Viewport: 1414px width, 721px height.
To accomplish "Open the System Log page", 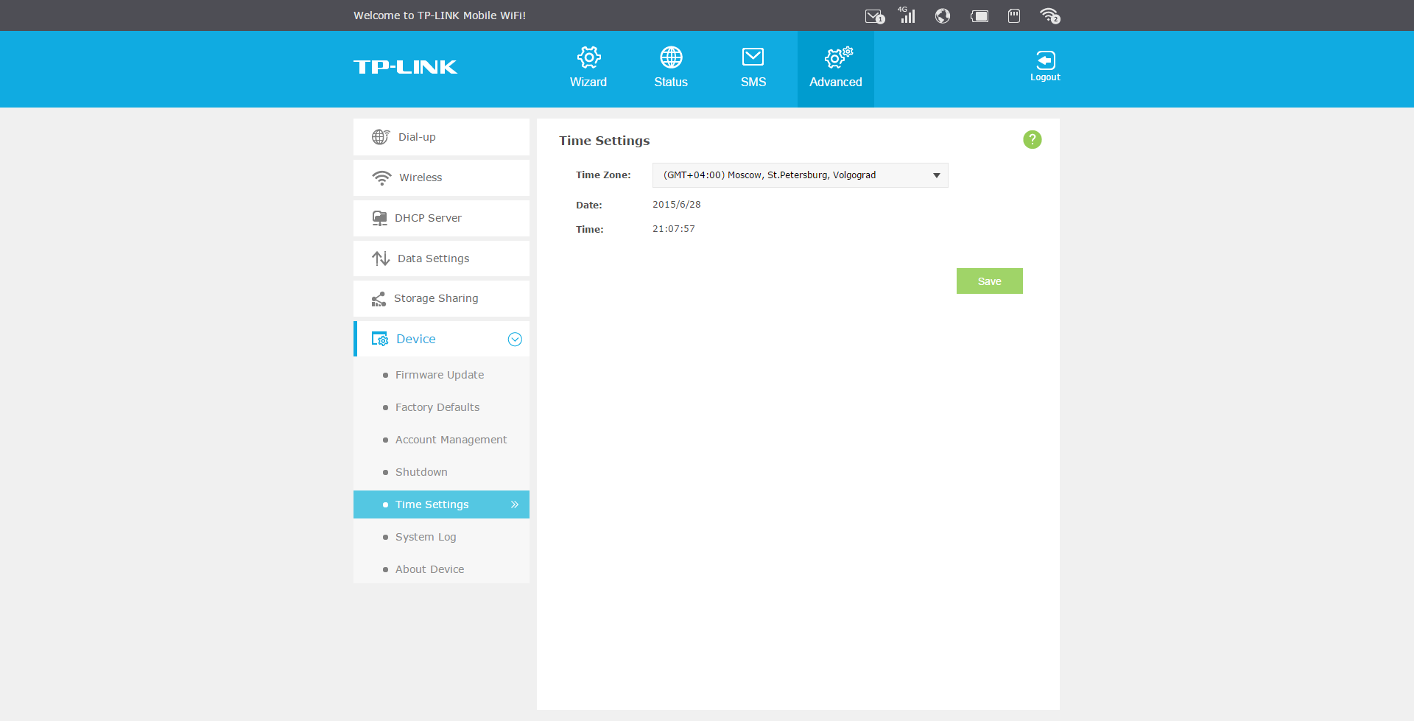I will (x=426, y=537).
